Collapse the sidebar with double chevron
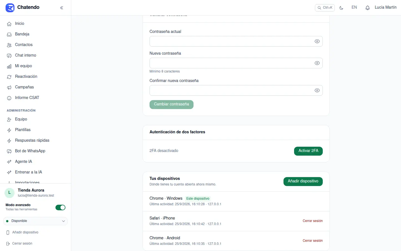This screenshot has width=401, height=251. point(62,8)
